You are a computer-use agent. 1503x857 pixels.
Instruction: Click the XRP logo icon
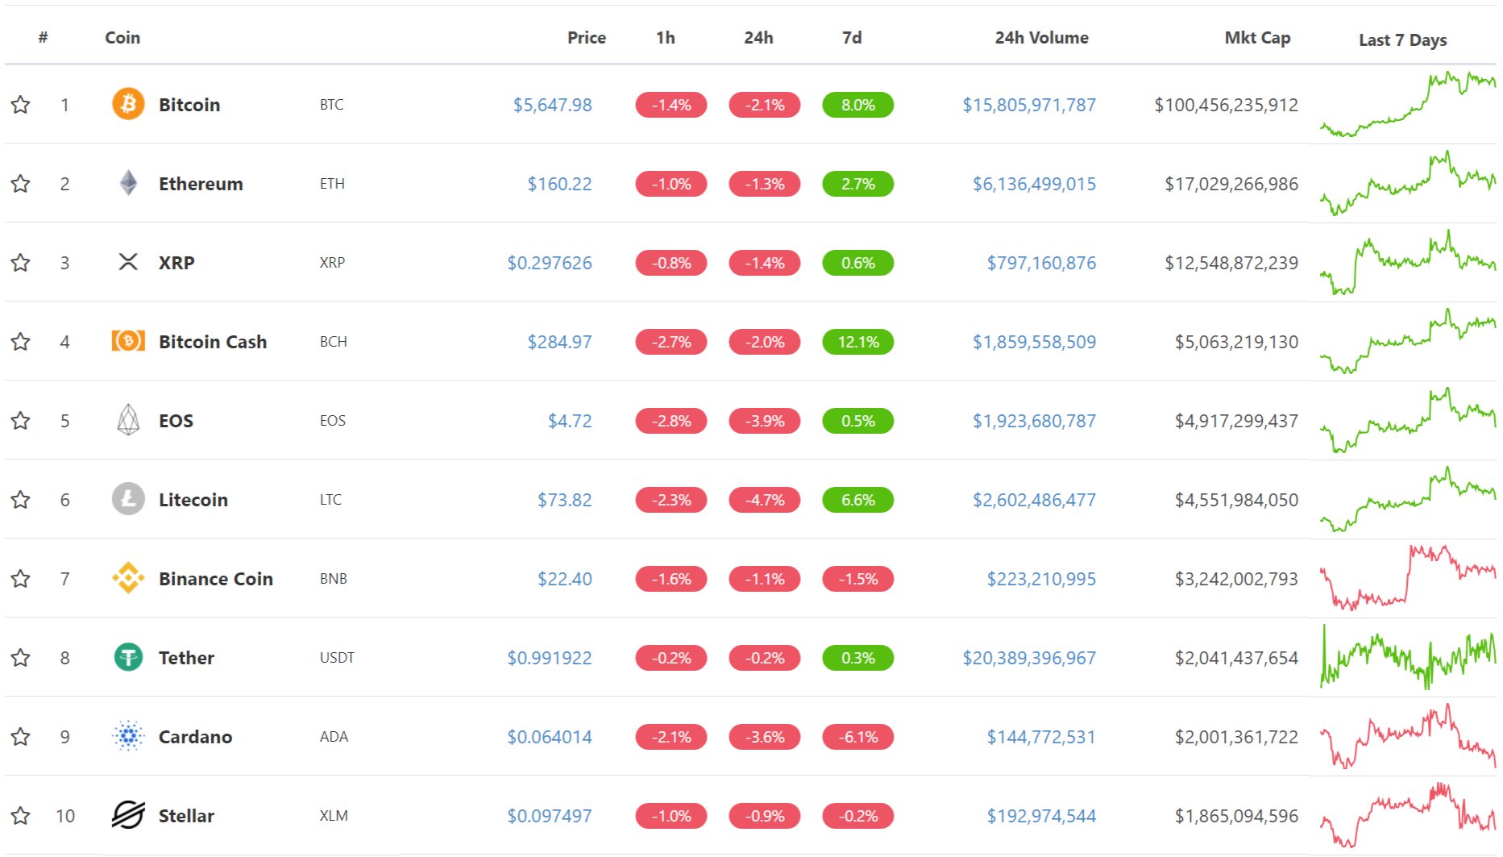tap(128, 262)
